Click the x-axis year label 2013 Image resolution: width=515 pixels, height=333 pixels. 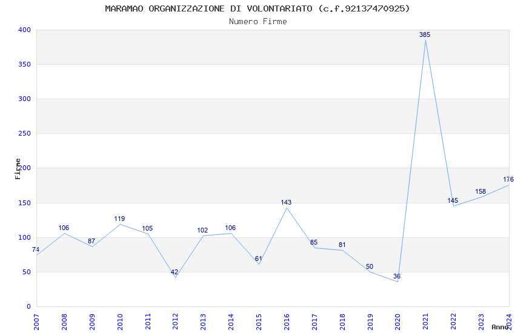204,322
